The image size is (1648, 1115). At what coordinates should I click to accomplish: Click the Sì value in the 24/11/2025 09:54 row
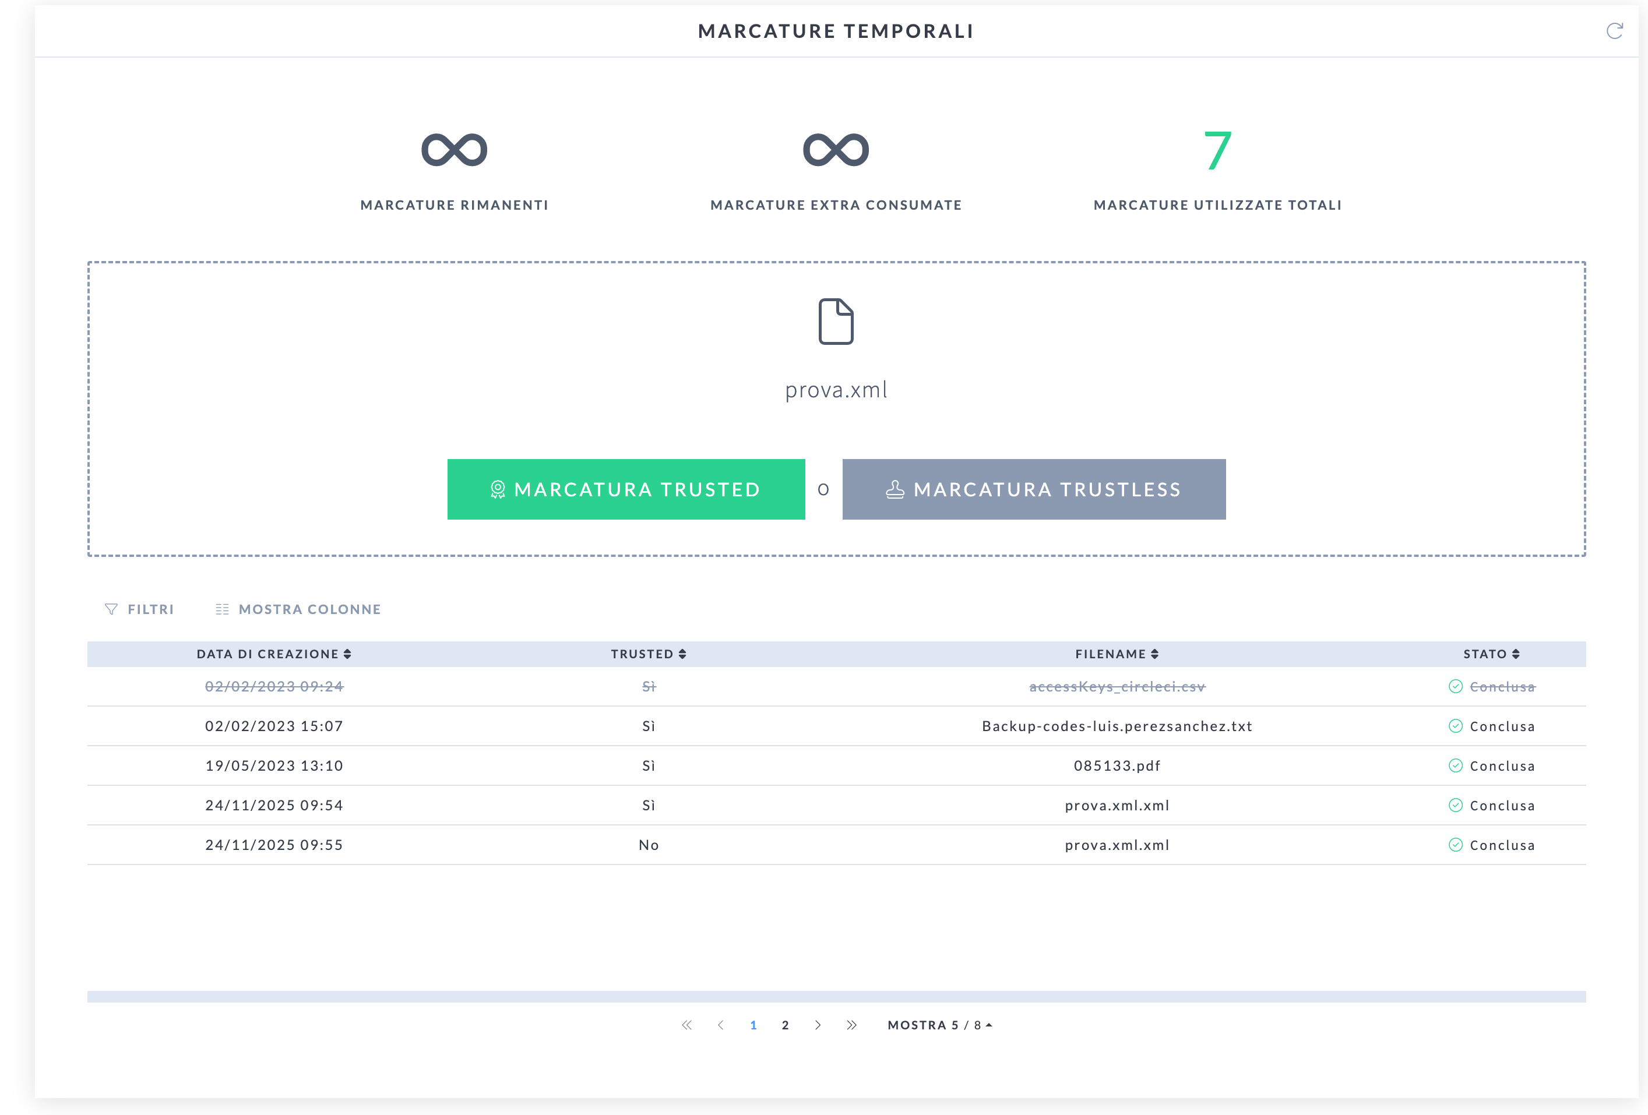[x=649, y=805]
